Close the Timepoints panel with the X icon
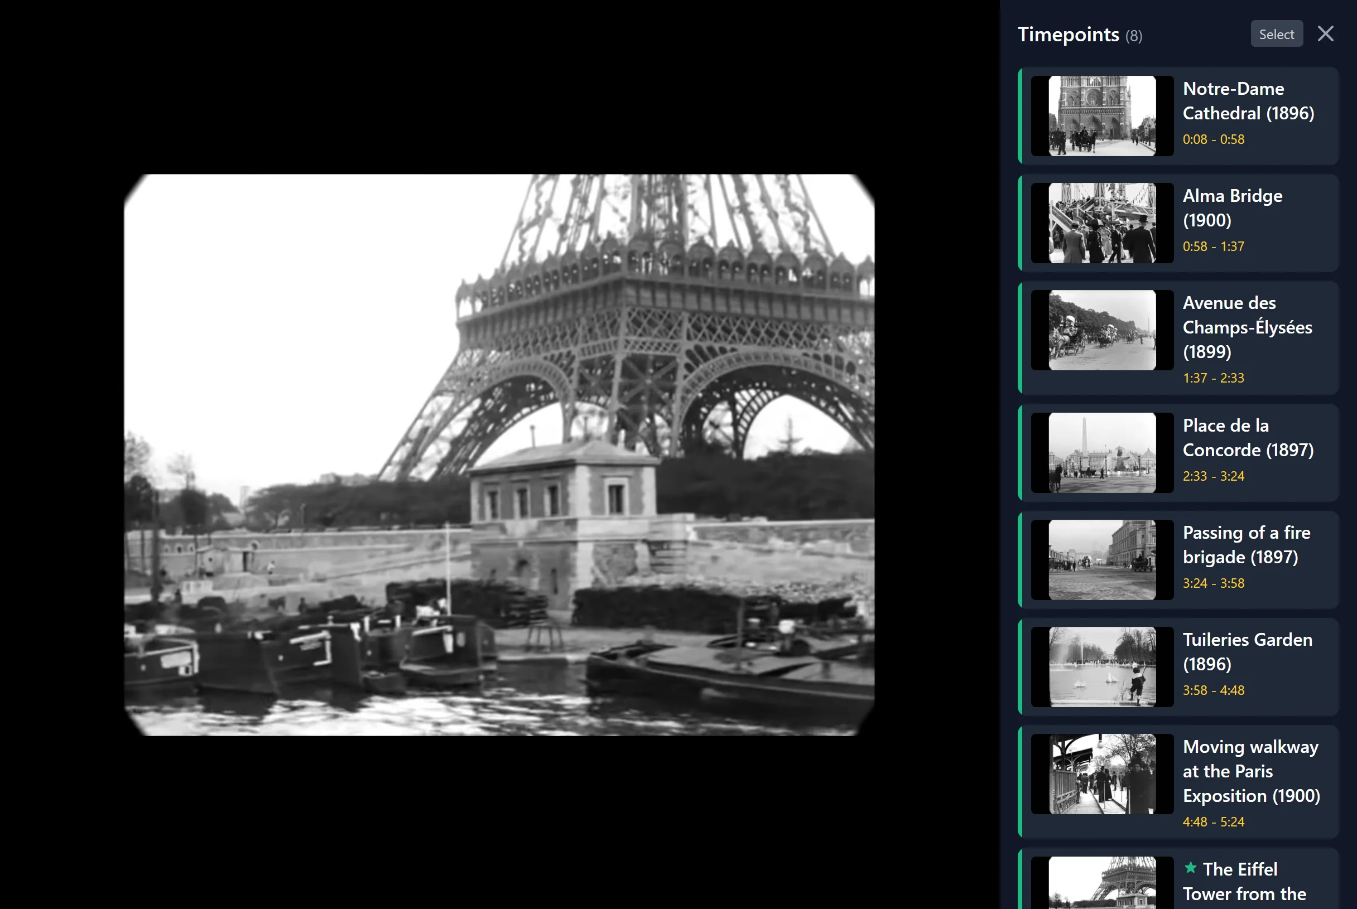The width and height of the screenshot is (1357, 909). tap(1326, 33)
